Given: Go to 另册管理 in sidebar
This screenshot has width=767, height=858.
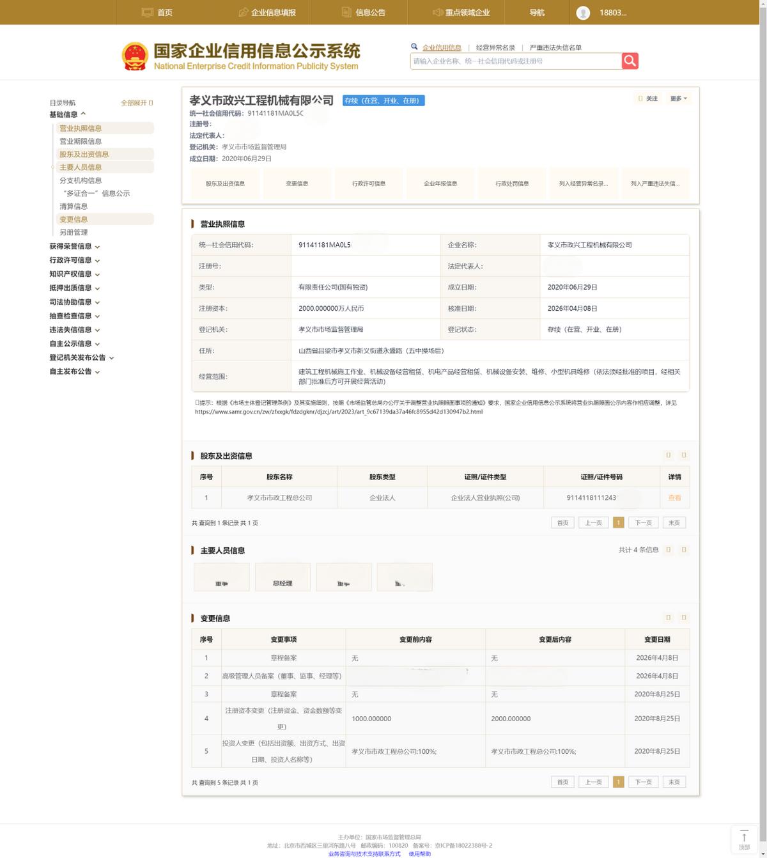Looking at the screenshot, I should (74, 232).
